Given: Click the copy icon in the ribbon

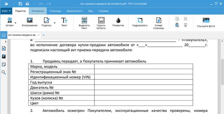Looking at the screenshot, I should [177, 19].
